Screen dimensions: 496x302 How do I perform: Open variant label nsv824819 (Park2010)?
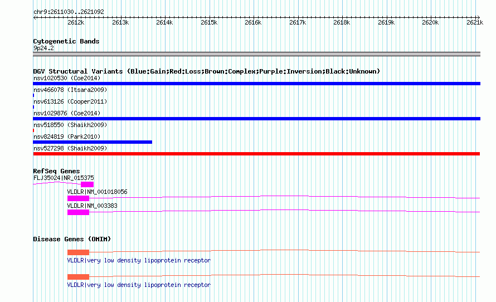(x=67, y=137)
